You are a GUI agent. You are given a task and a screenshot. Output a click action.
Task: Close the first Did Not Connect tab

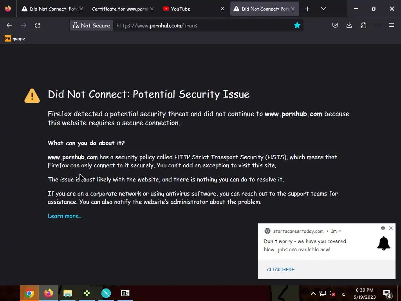(x=81, y=9)
